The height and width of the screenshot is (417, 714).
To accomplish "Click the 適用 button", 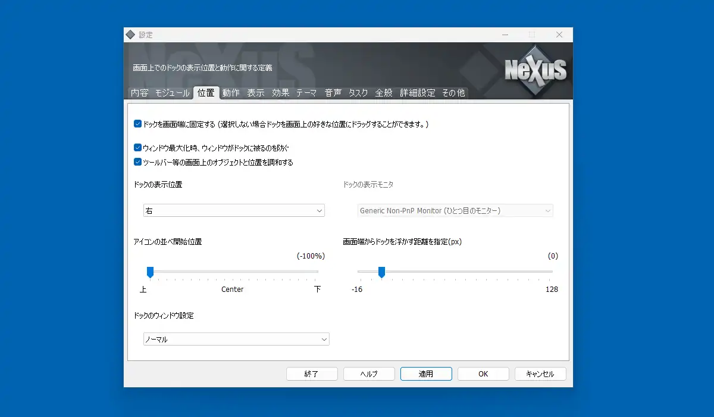I will point(426,374).
